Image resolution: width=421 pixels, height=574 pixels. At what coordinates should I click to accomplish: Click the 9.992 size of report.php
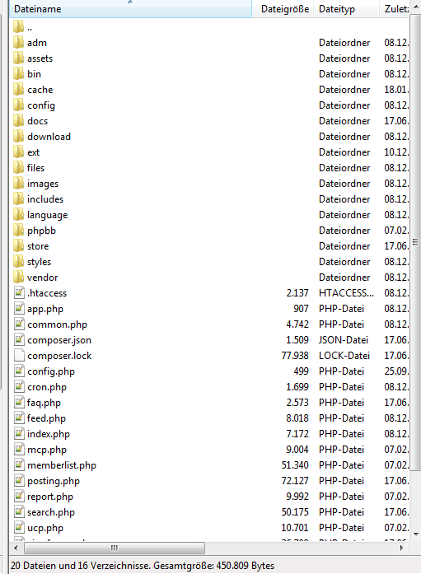[297, 497]
